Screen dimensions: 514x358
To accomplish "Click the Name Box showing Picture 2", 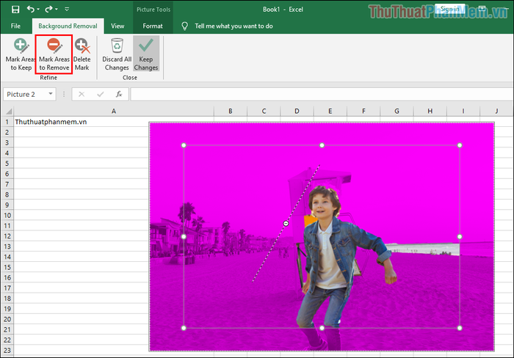I will [26, 95].
